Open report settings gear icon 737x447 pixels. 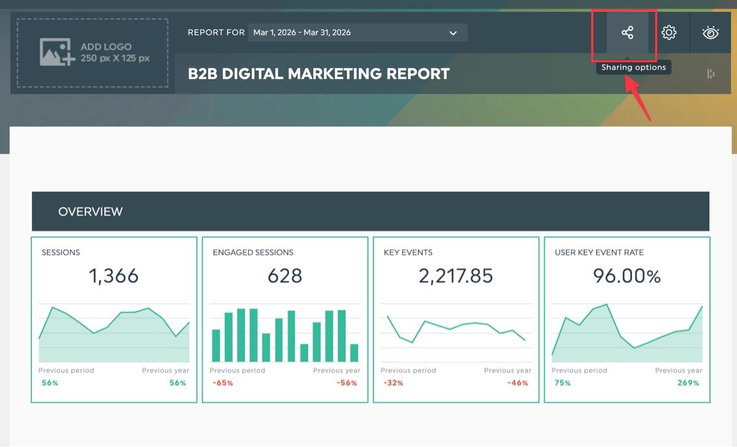669,33
